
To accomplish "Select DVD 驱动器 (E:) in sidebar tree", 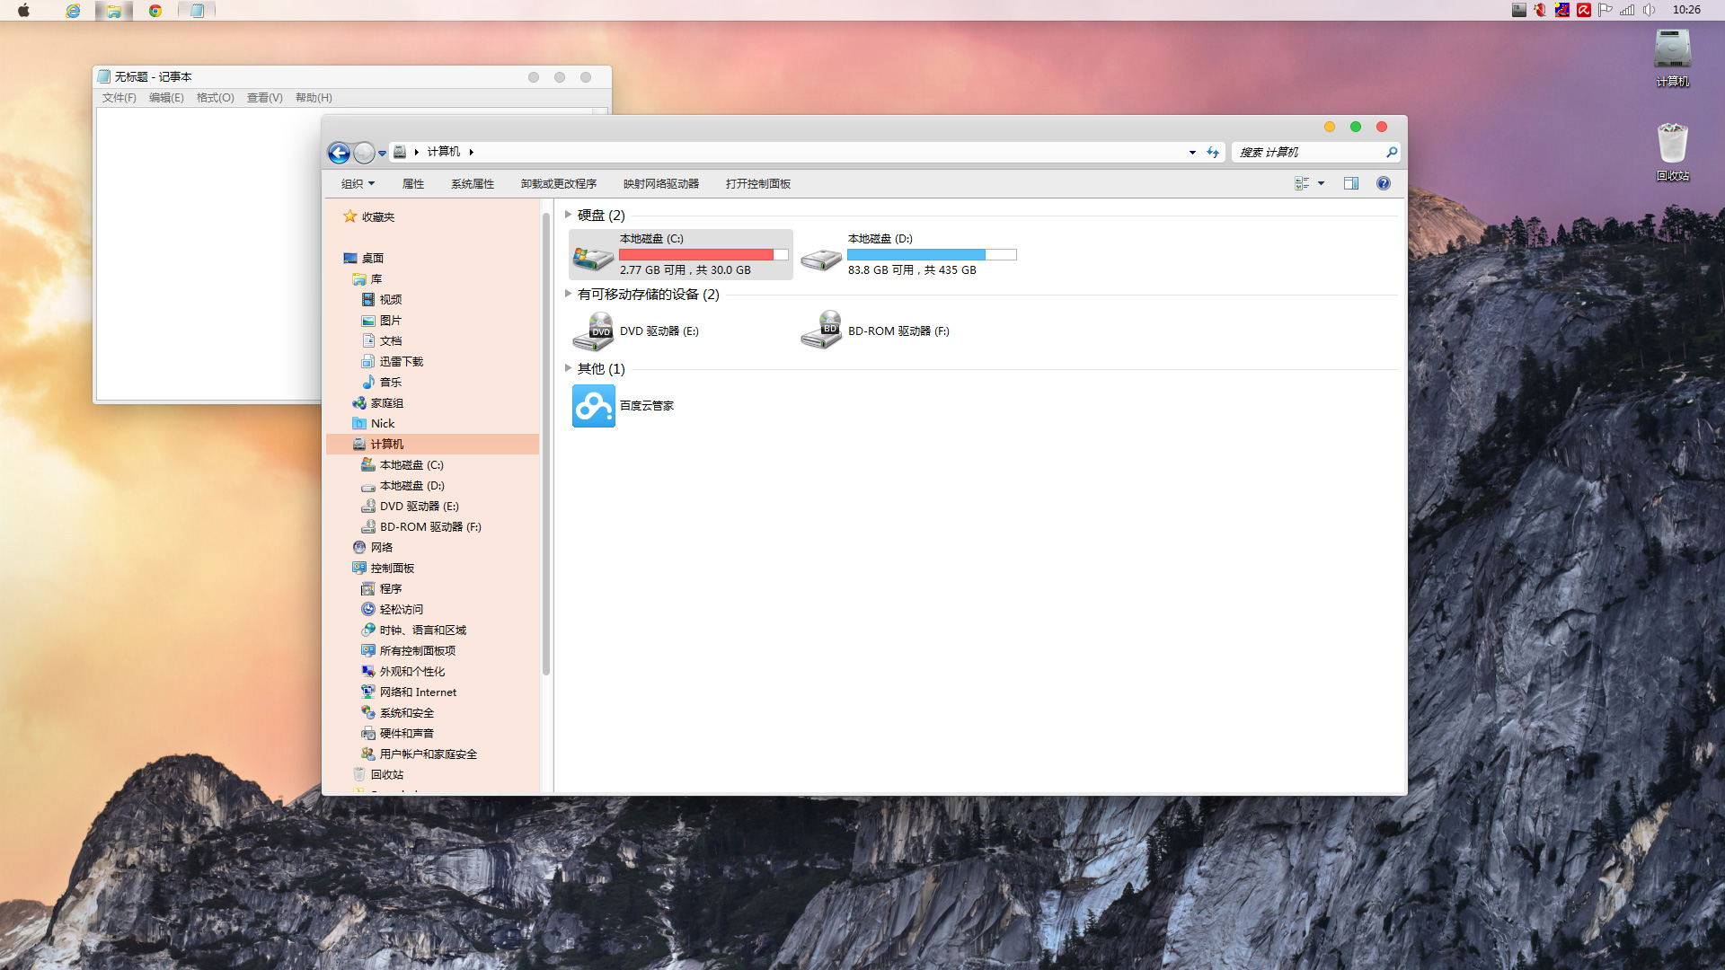I will click(x=411, y=507).
